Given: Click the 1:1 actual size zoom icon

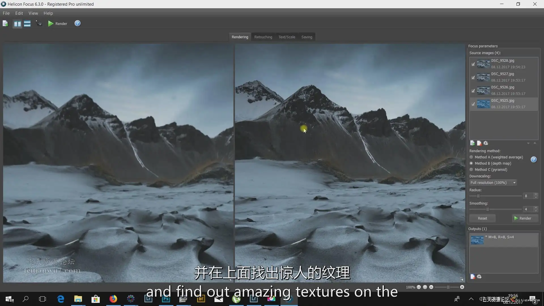Looking at the screenshot, I should click(419, 287).
